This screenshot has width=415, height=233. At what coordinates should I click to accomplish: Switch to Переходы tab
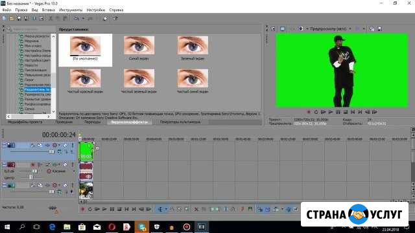tap(93, 122)
